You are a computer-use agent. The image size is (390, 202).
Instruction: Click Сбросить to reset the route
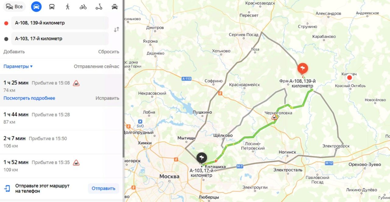click(x=109, y=52)
